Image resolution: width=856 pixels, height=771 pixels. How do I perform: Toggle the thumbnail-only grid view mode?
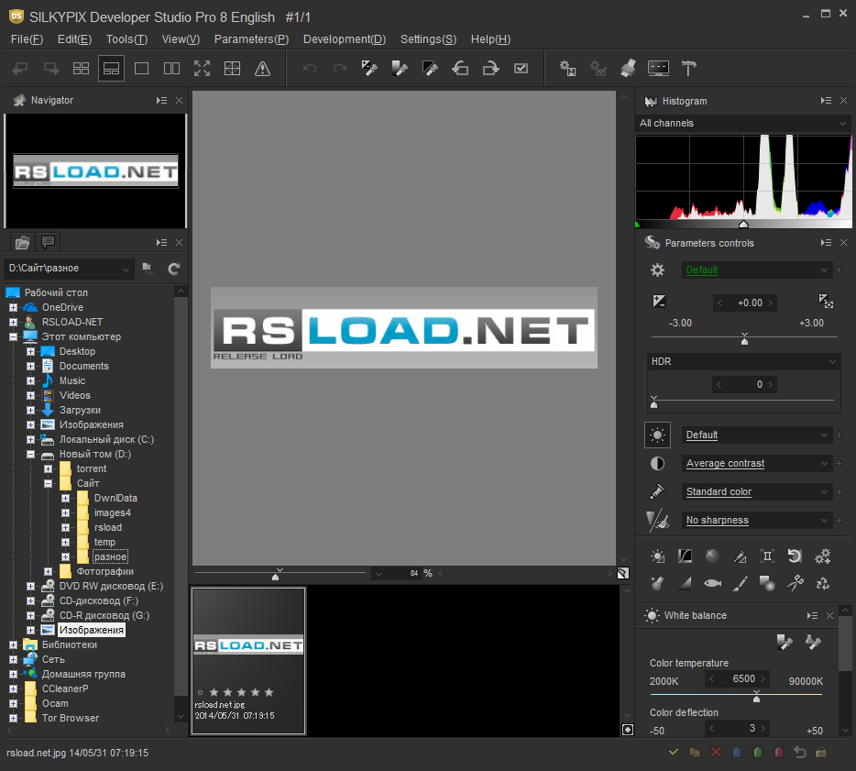tap(81, 68)
